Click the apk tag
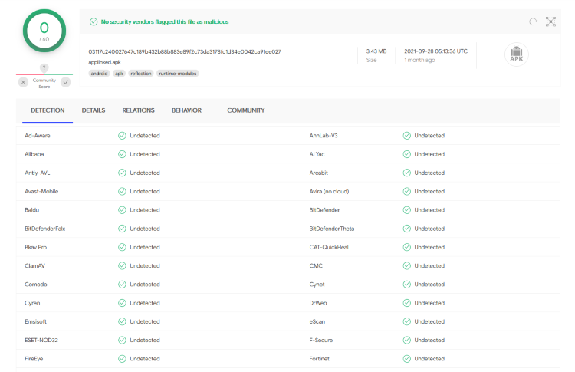Viewport: 575px width, 372px height. click(119, 74)
